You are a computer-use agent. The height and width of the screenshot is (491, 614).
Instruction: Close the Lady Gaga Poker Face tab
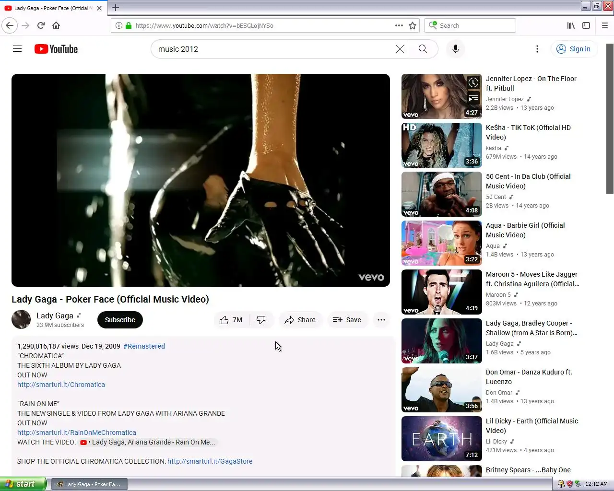point(99,8)
